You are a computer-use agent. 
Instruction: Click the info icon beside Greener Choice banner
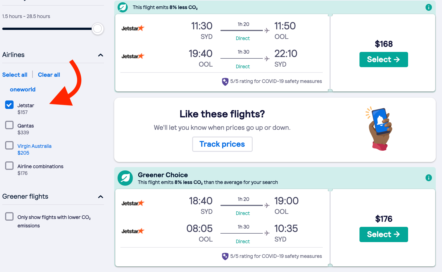[x=428, y=178]
